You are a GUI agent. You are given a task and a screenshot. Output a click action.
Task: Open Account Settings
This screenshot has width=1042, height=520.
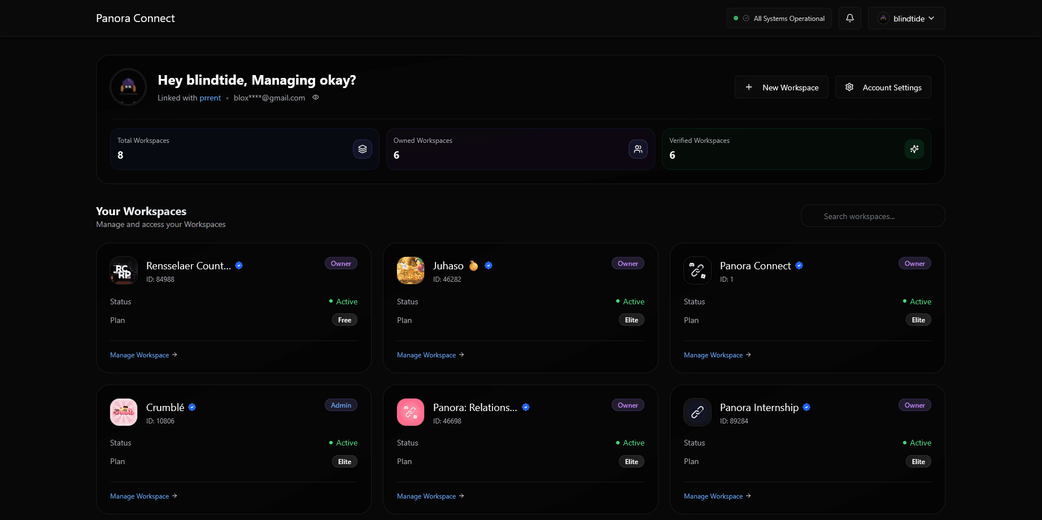pyautogui.click(x=883, y=88)
